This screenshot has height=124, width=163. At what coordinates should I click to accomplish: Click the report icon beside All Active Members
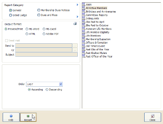pyautogui.click(x=84, y=8)
